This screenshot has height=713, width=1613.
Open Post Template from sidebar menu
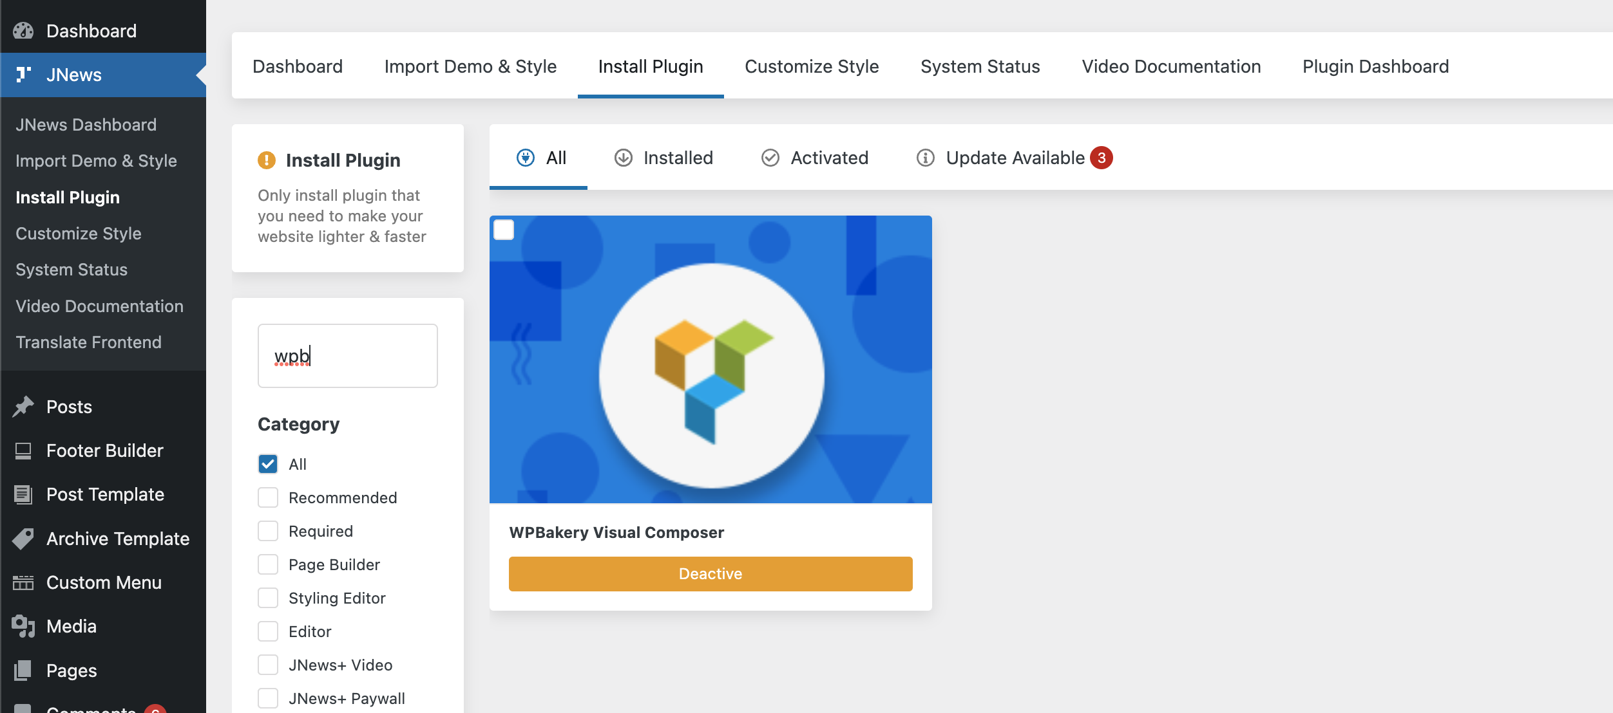103,494
